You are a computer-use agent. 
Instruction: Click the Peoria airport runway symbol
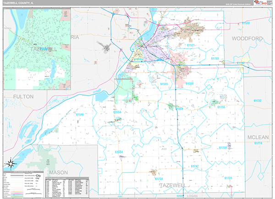click(105, 47)
